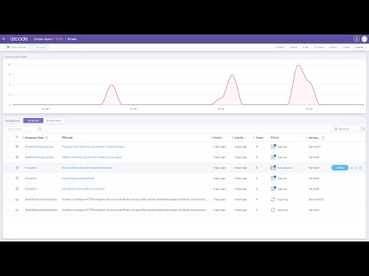369x276 pixels.
Task: Open the filter icon left of Exception Type
Action: (x=17, y=137)
